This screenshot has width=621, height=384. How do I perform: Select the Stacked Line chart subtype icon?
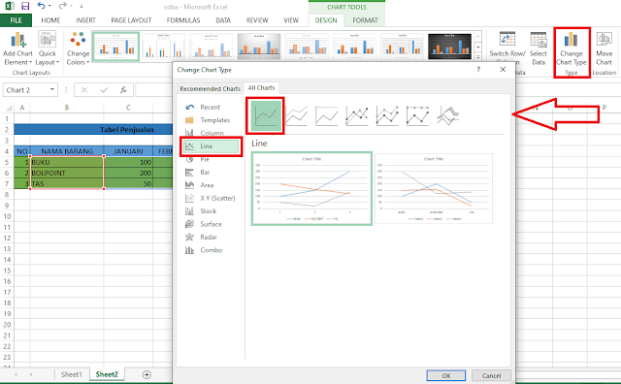pyautogui.click(x=296, y=116)
